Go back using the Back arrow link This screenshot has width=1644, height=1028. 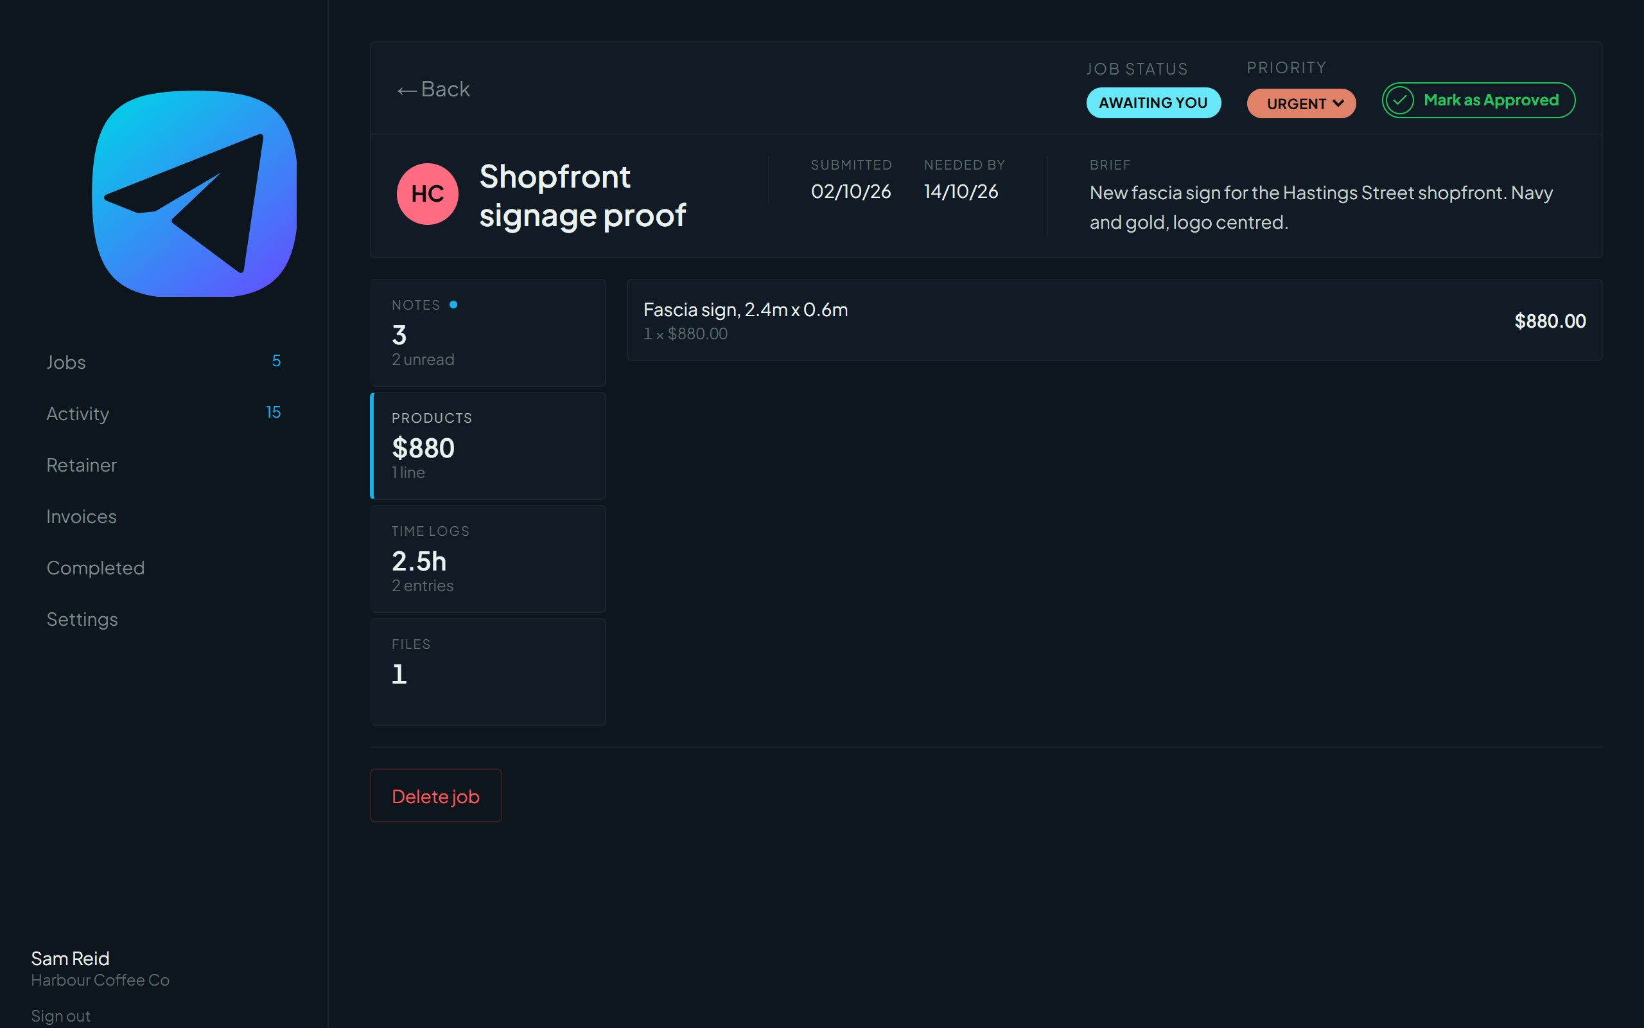[433, 89]
